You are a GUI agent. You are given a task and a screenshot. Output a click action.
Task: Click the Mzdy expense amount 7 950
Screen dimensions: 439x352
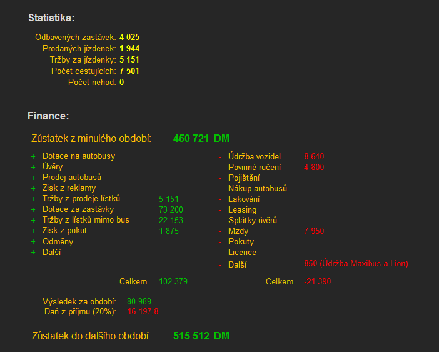(x=314, y=231)
